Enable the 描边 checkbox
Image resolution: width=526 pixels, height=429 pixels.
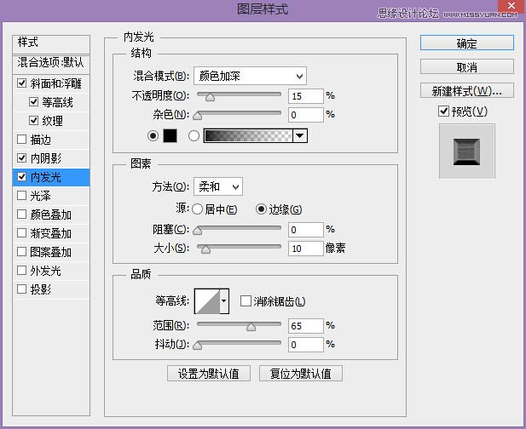click(22, 139)
